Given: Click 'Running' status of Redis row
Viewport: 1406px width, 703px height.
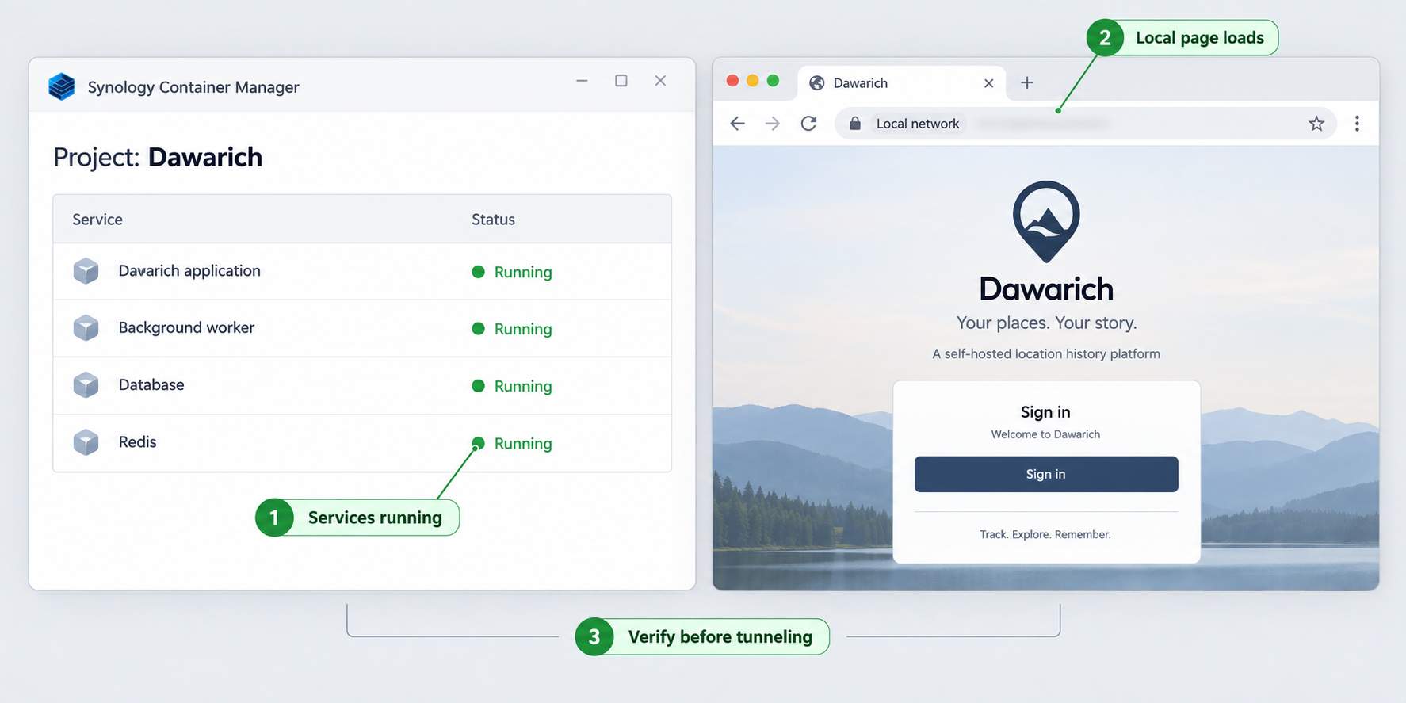Looking at the screenshot, I should (x=523, y=443).
